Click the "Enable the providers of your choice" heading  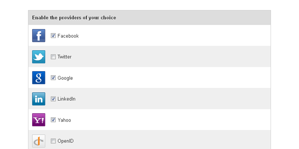[74, 18]
